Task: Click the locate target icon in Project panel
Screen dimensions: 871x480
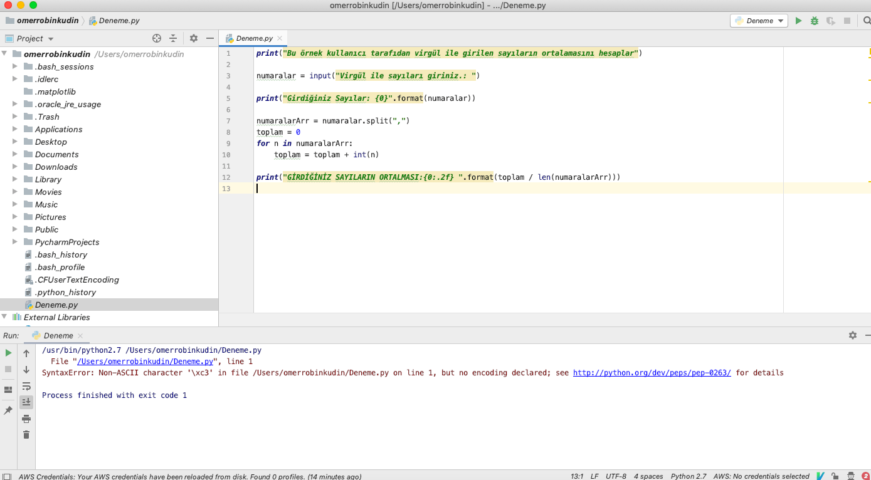Action: tap(157, 38)
